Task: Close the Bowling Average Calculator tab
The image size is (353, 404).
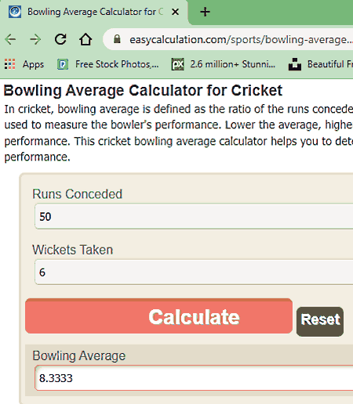Action: [175, 12]
